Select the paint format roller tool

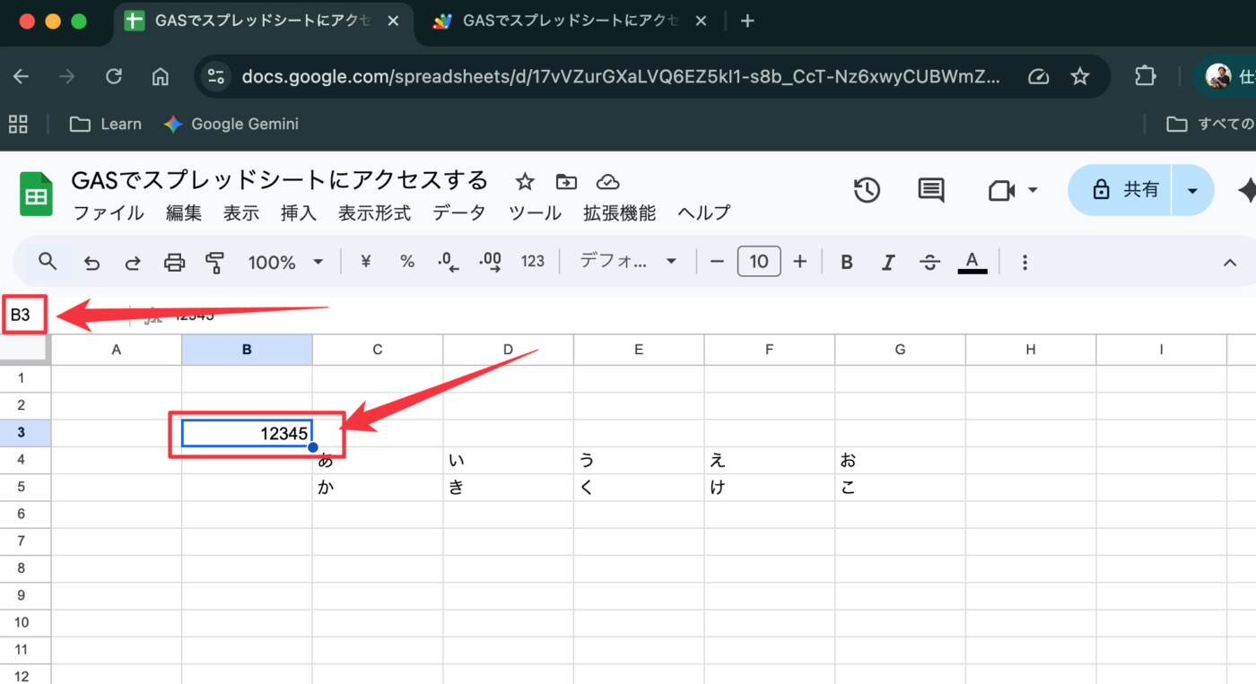coord(214,262)
